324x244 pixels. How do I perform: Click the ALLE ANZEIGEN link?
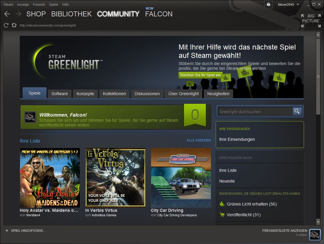pyautogui.click(x=199, y=140)
